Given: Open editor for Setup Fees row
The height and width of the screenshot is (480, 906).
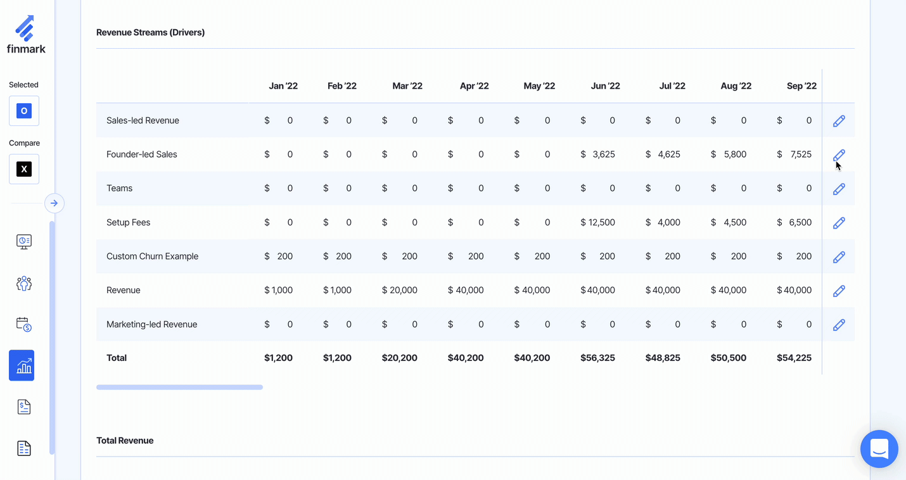Looking at the screenshot, I should (x=839, y=223).
